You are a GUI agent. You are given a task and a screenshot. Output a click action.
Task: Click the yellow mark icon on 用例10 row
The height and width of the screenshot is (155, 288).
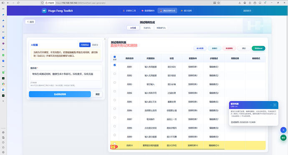pos(113,147)
